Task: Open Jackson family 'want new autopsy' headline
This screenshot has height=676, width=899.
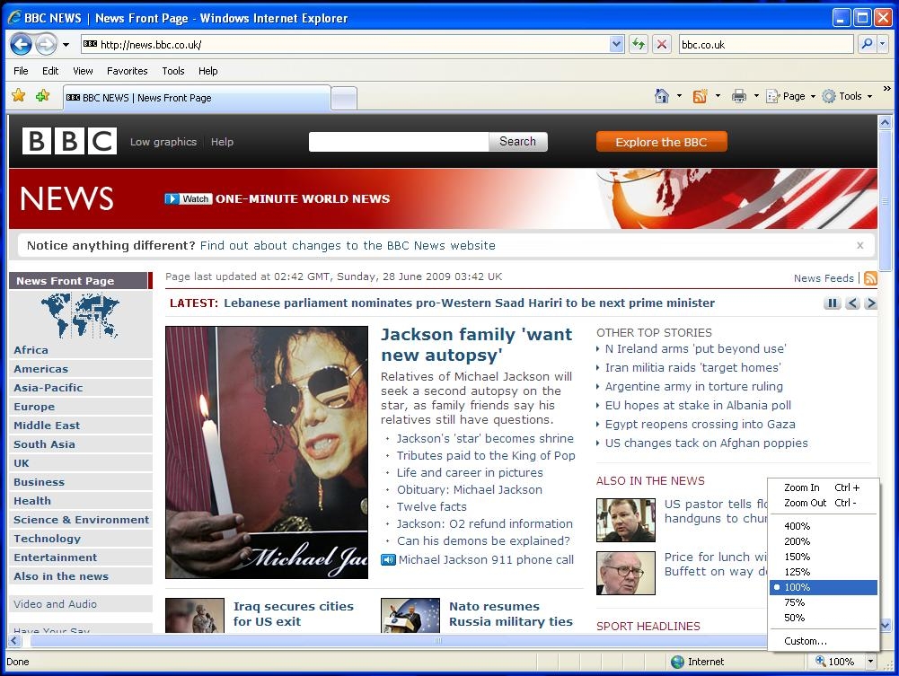Action: coord(477,345)
